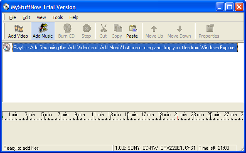Close the MyStuffNow window
Viewport: 246px width, 153px height.
point(239,7)
